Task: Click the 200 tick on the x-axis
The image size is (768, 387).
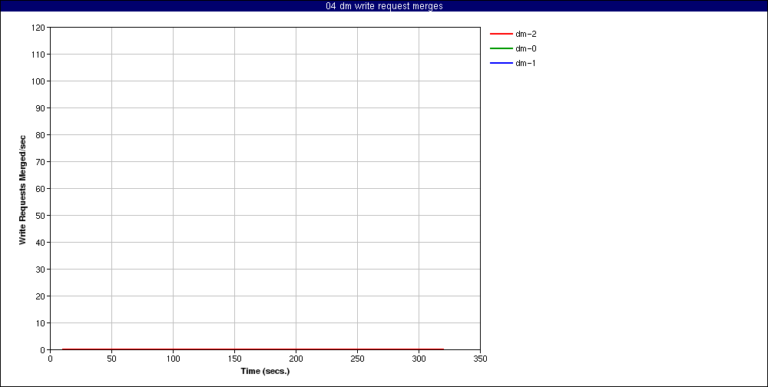Action: tap(296, 358)
